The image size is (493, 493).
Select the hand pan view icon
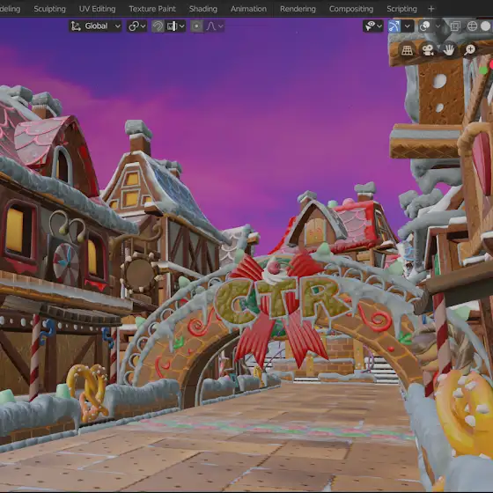coord(449,49)
